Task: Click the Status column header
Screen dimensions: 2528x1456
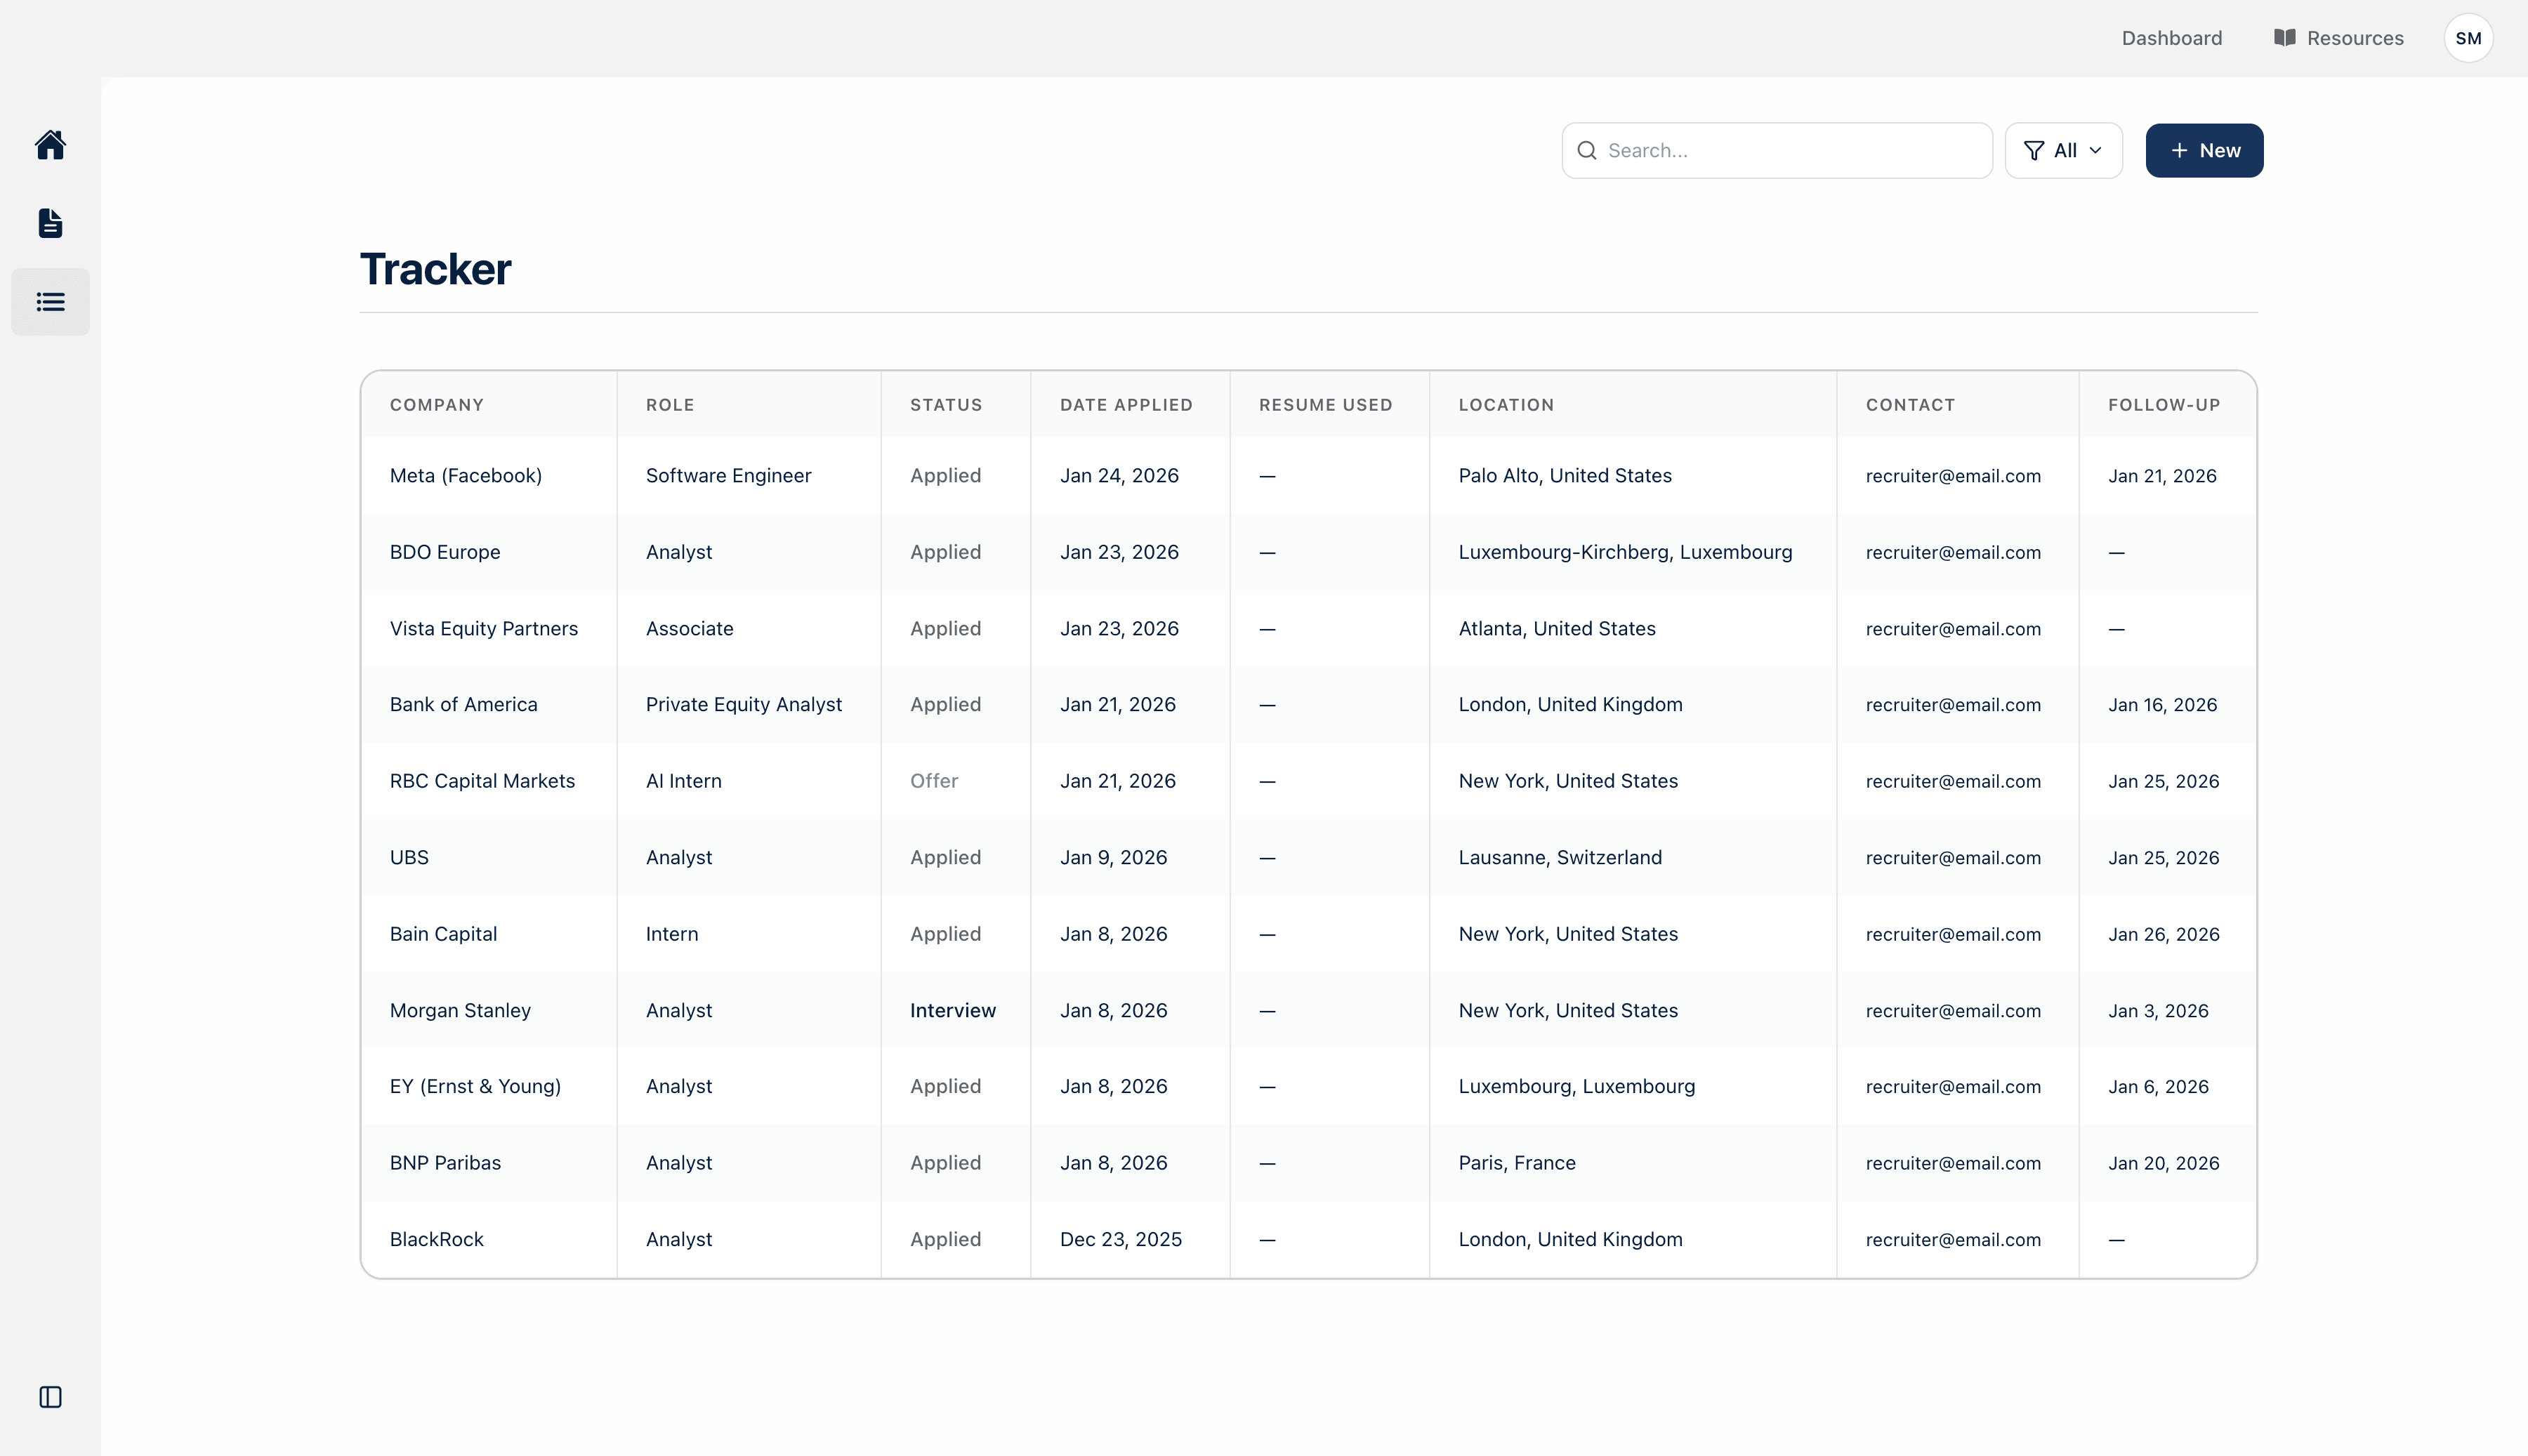Action: pos(945,405)
